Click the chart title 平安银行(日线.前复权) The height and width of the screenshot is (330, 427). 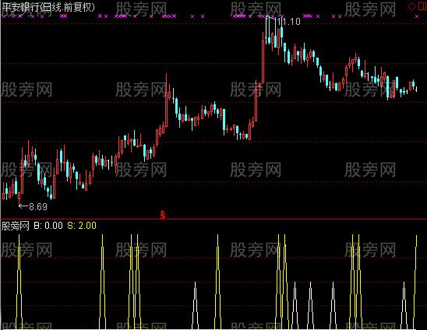48,7
